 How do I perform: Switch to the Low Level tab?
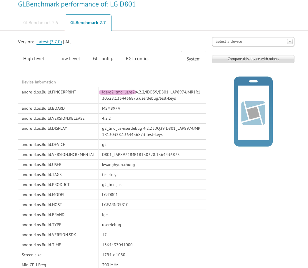pyautogui.click(x=70, y=59)
